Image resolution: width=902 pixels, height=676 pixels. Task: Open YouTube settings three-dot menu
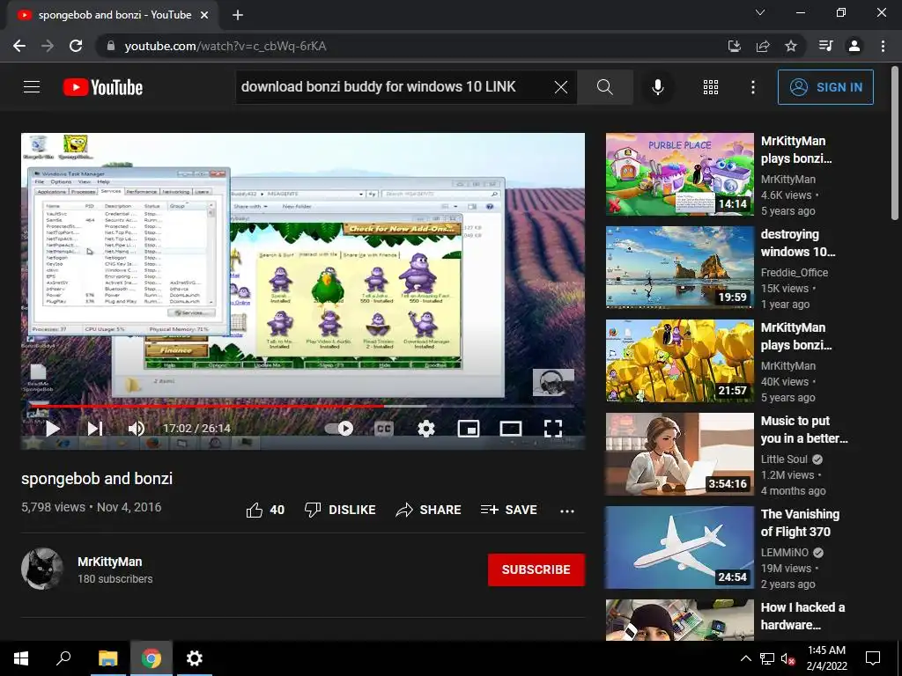753,87
